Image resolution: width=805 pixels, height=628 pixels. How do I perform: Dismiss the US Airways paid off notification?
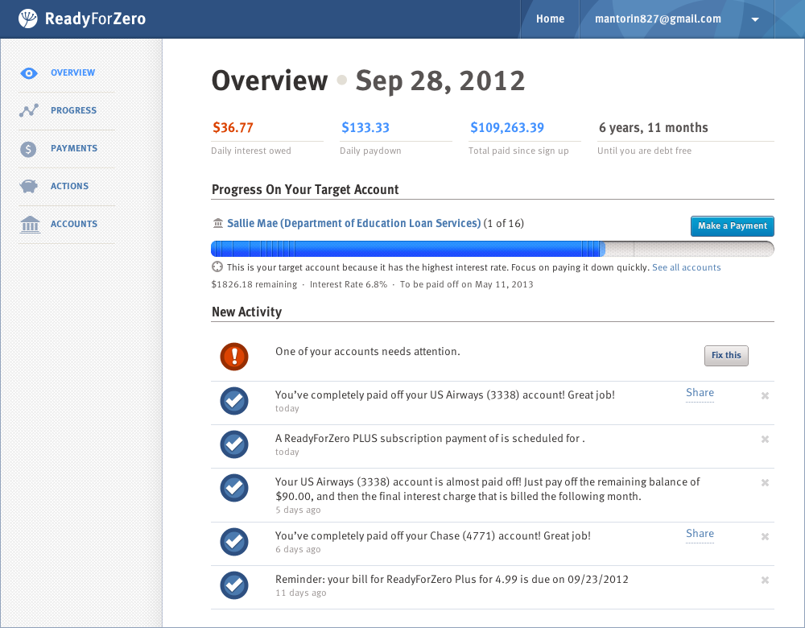(765, 395)
